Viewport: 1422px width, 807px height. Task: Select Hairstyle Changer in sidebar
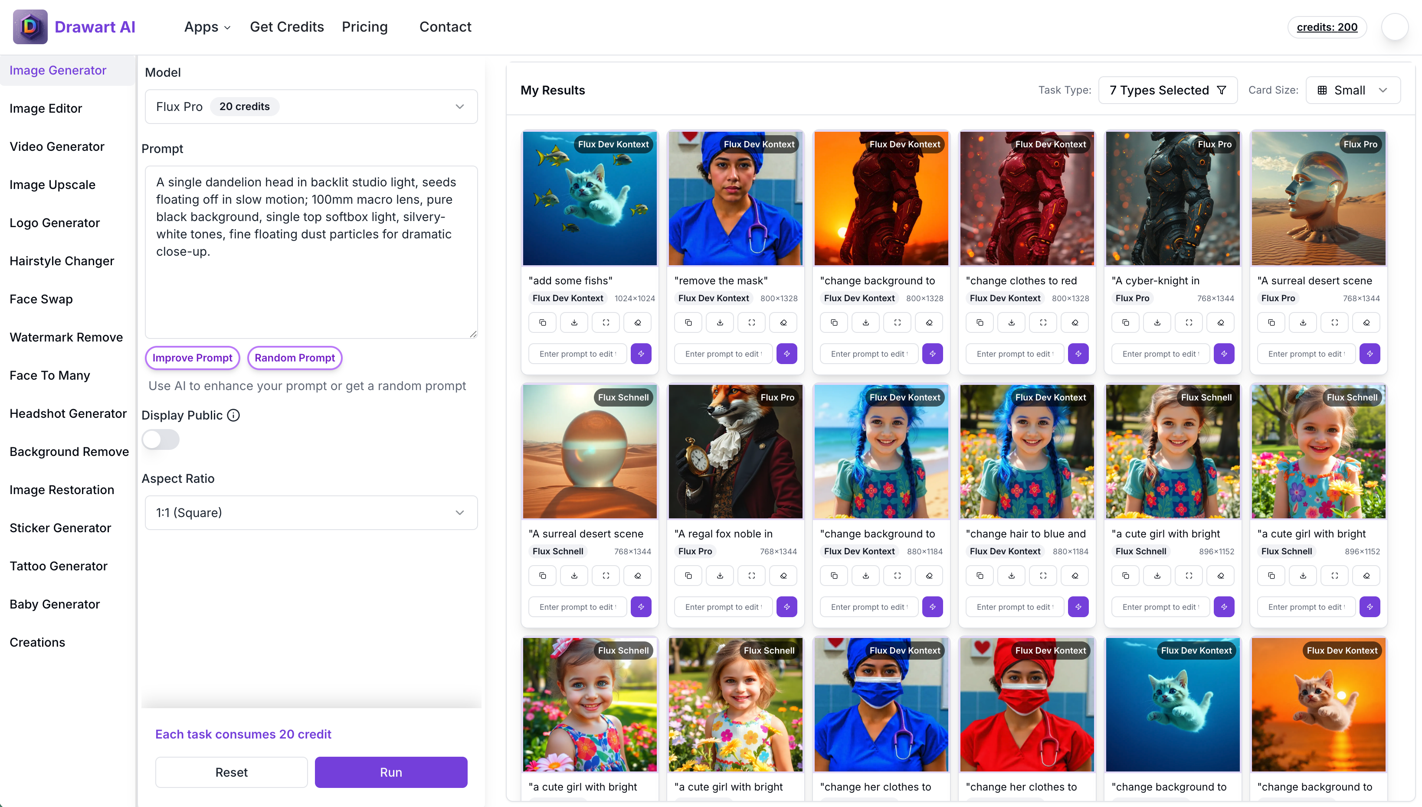(x=62, y=261)
